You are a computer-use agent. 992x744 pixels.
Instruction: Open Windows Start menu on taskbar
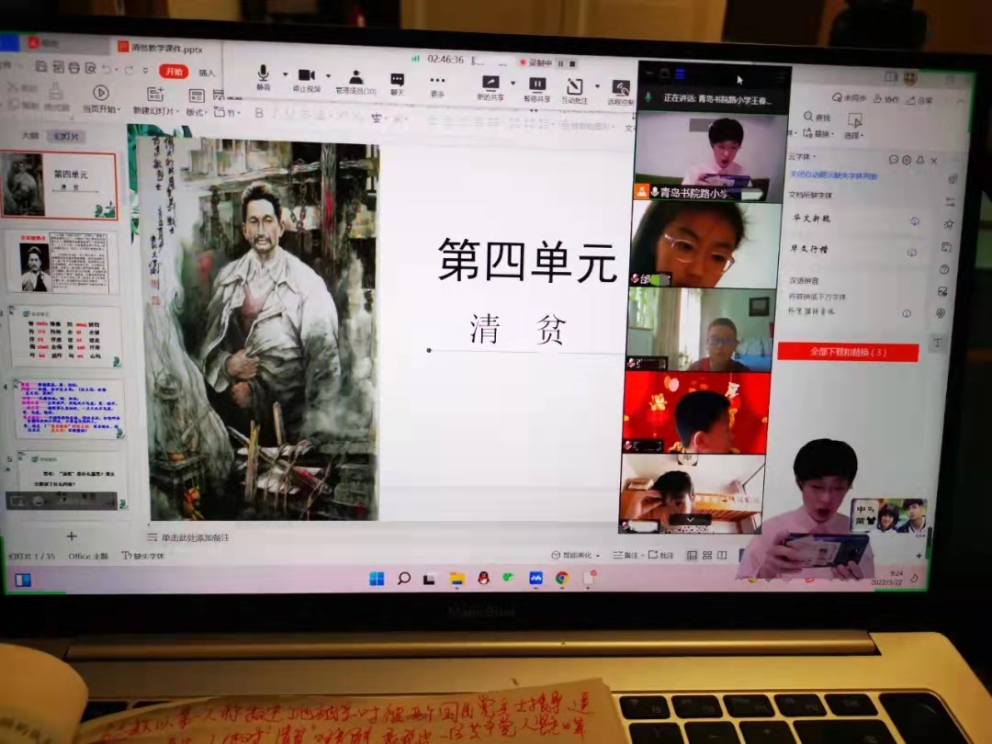click(x=377, y=579)
